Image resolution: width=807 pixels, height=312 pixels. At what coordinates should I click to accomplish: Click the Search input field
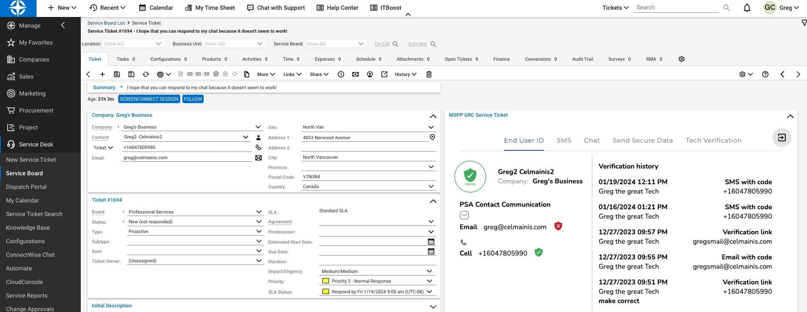676,8
